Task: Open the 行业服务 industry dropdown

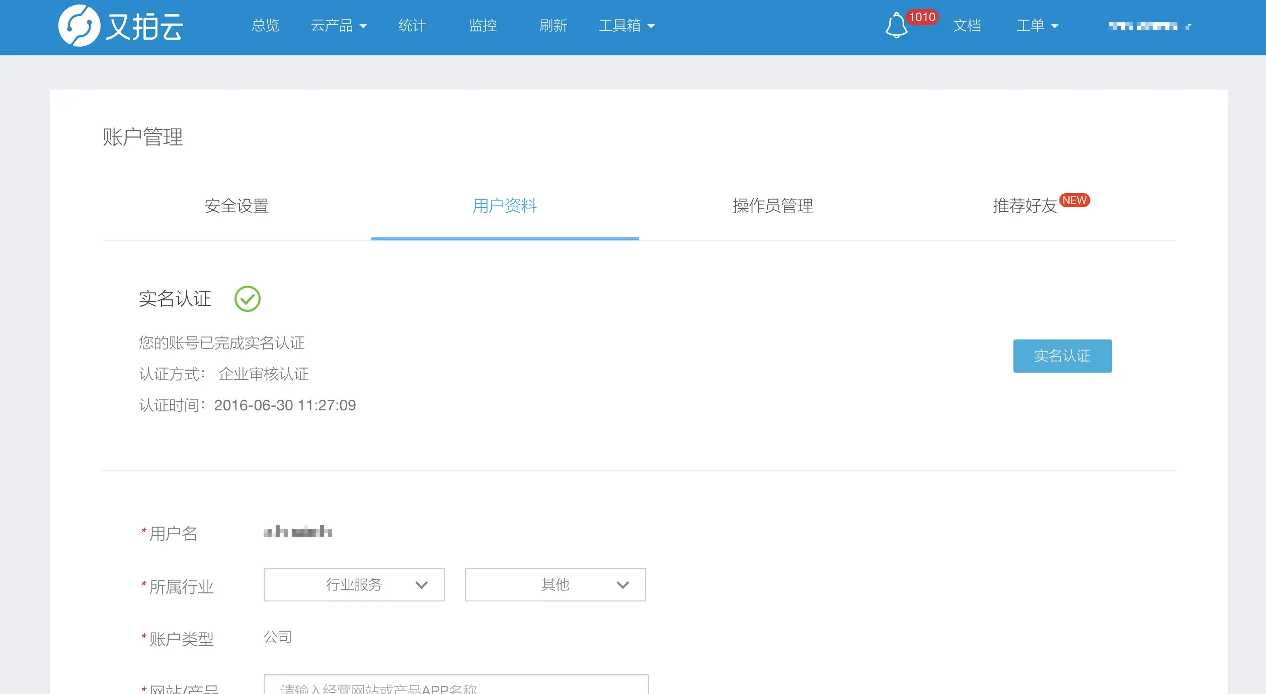Action: click(x=354, y=585)
